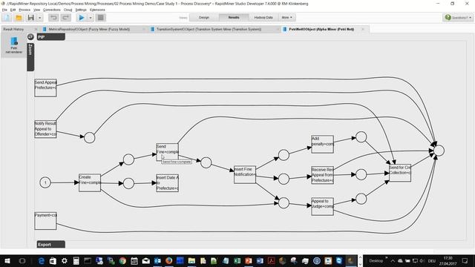Open the Windows Start menu
The image size is (475, 267).
(x=7, y=260)
